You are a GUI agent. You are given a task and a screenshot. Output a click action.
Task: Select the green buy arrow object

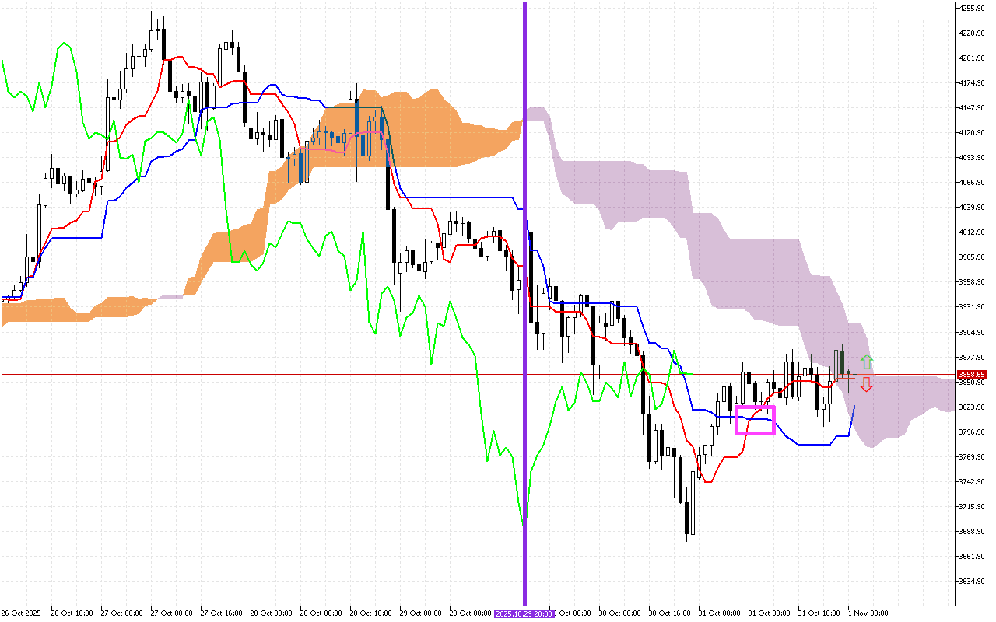click(x=868, y=361)
